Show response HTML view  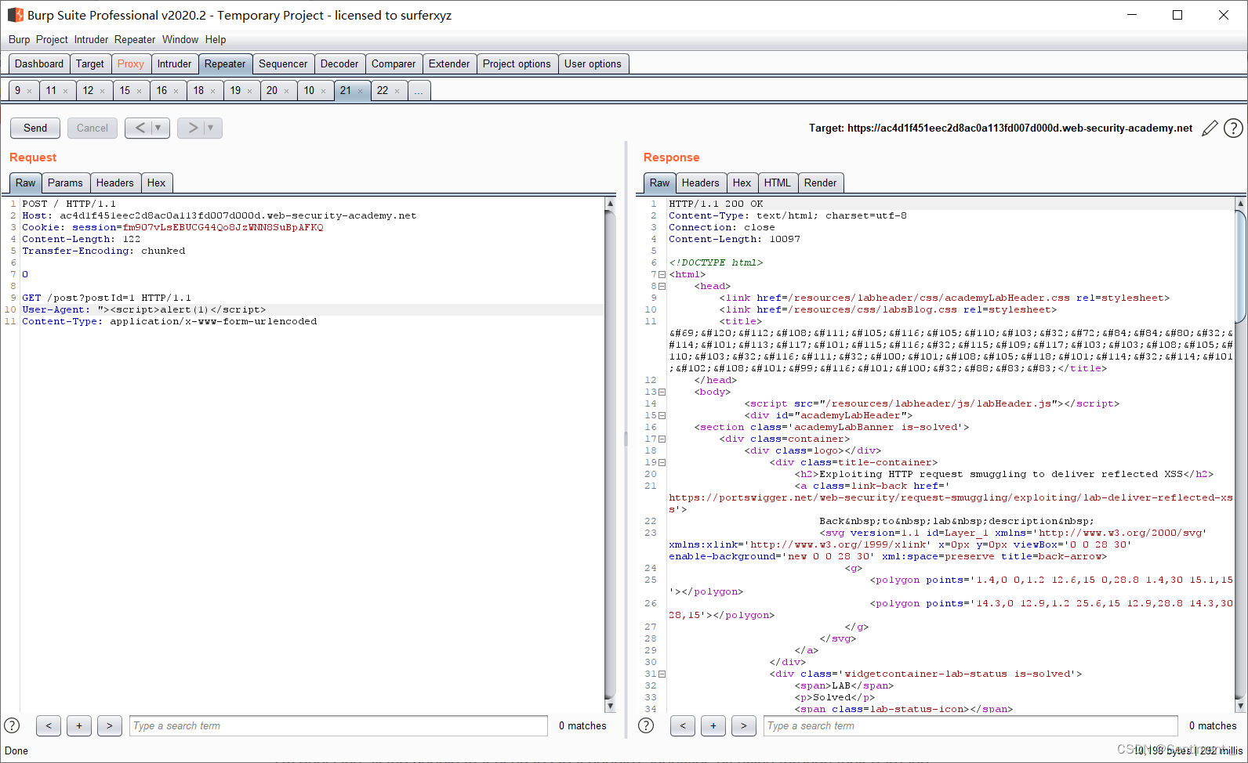click(778, 183)
